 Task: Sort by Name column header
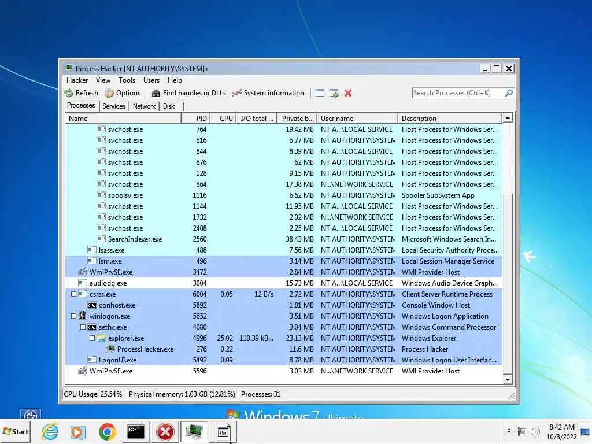click(x=124, y=118)
